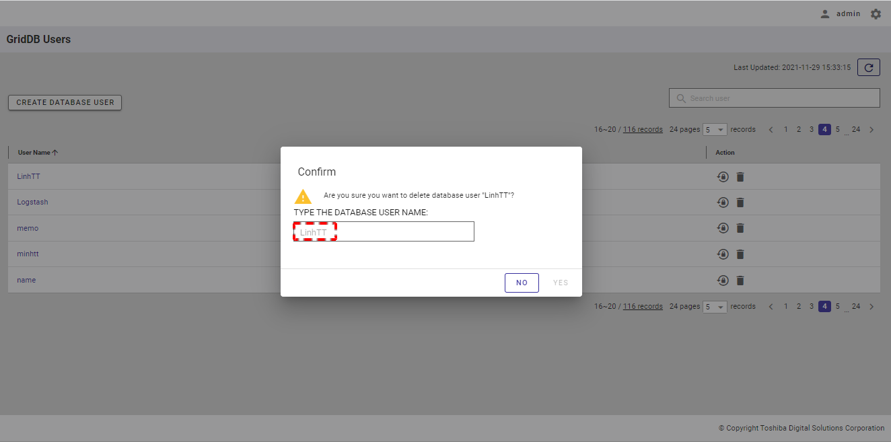The width and height of the screenshot is (891, 442).
Task: Open bottom records-per-page dropdown
Action: [x=715, y=307]
